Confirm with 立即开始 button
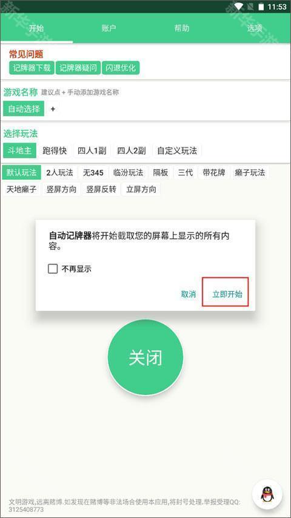Screen dimensions: 291x518 click(x=227, y=294)
